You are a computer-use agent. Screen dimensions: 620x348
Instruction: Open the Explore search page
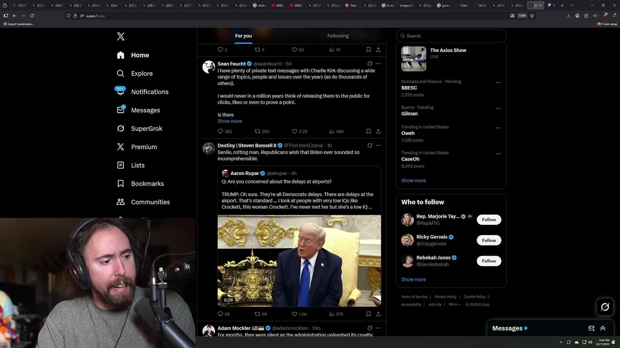135,73
